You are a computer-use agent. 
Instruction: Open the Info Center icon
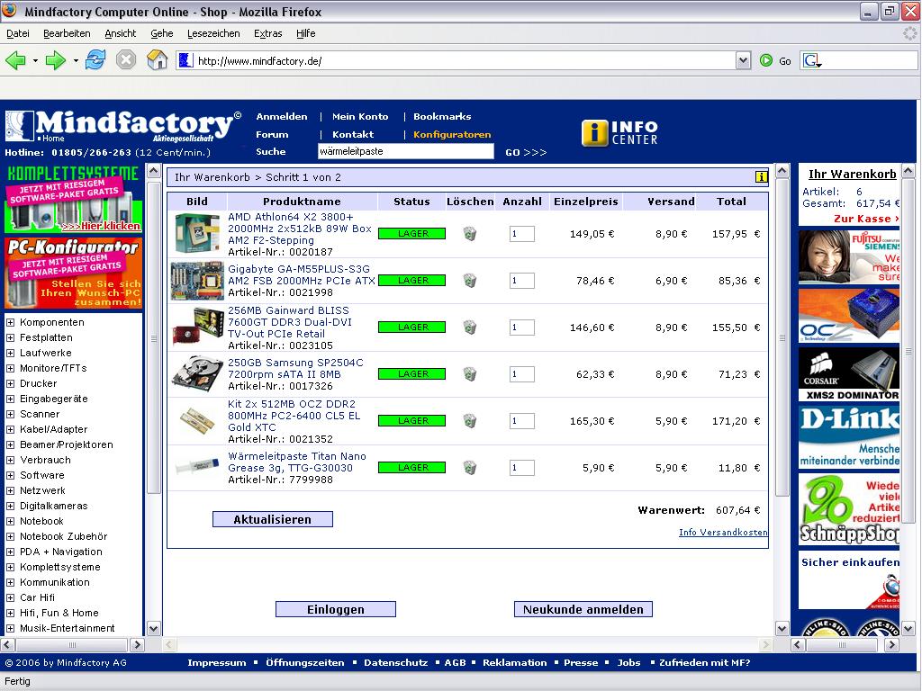[619, 133]
